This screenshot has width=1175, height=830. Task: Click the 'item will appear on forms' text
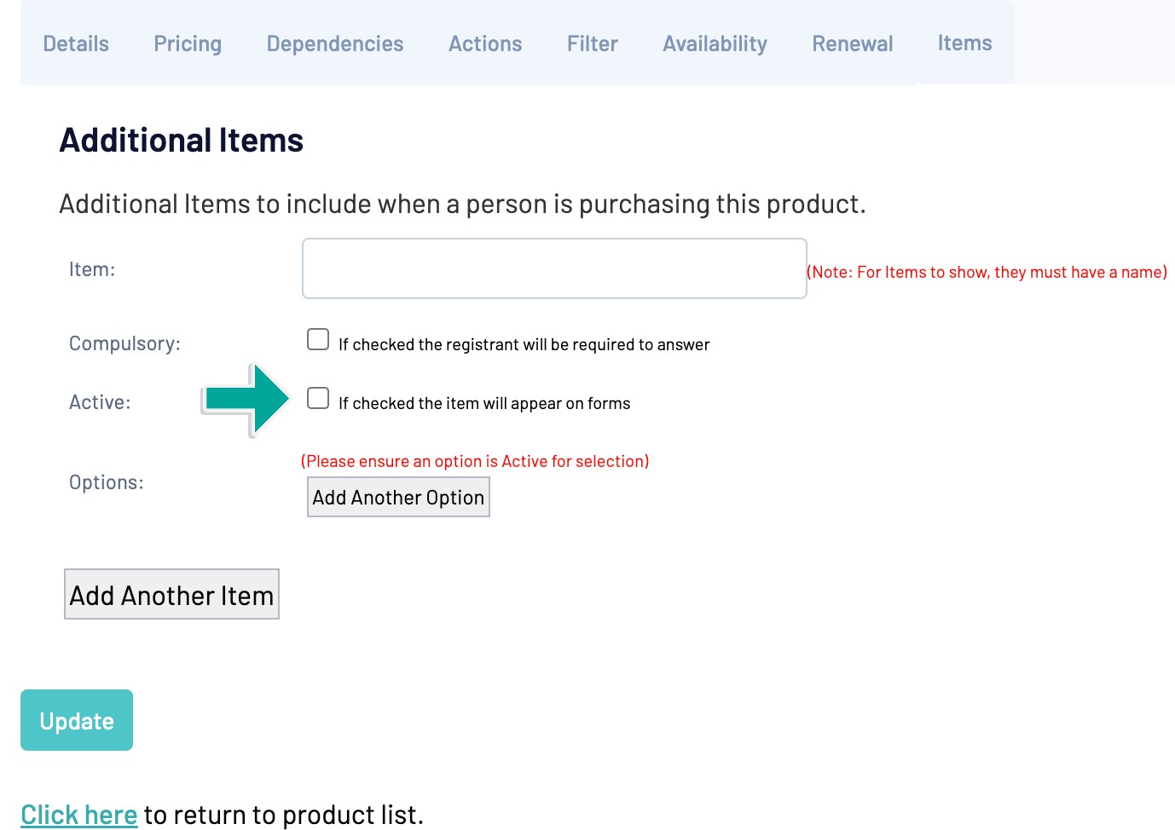(484, 403)
